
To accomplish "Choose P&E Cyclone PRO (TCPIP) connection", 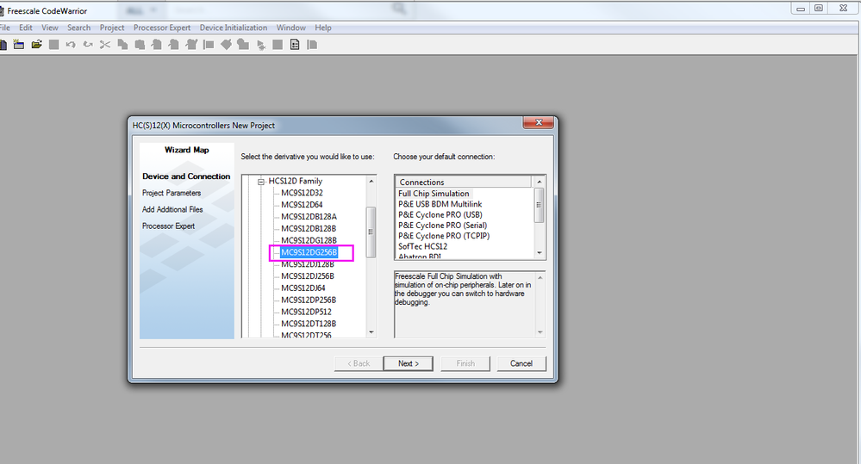I will [x=444, y=236].
